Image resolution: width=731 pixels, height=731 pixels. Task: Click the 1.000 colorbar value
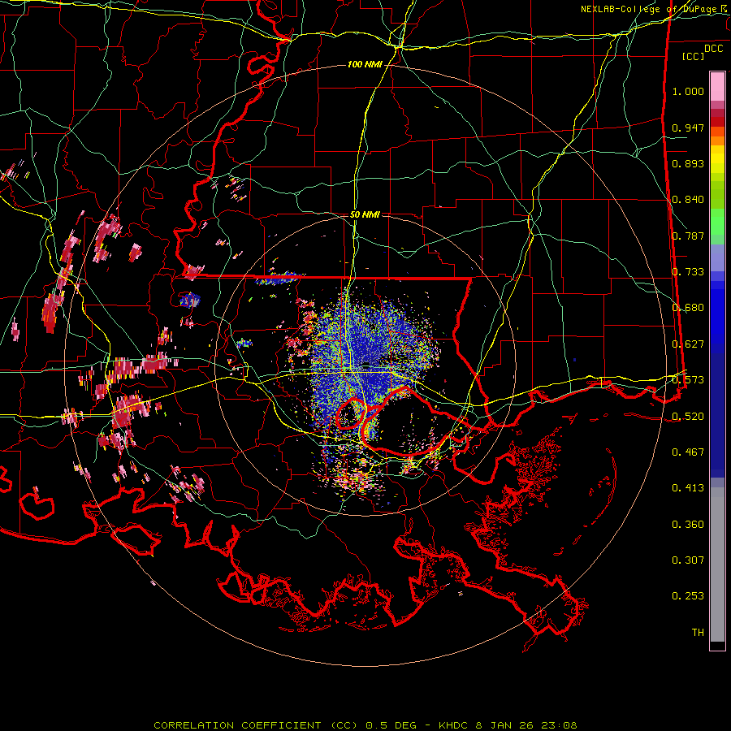click(688, 91)
